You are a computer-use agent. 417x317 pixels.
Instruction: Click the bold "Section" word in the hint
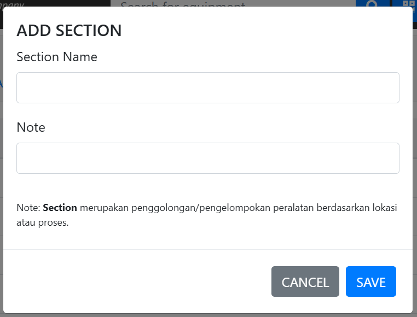pyautogui.click(x=60, y=208)
